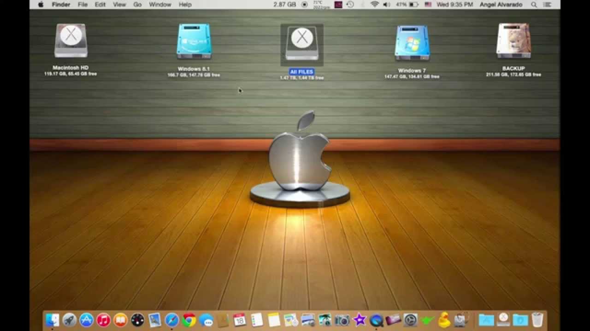Select the Windows 8.1 drive icon
Viewport: 590px width, 331px height.
pyautogui.click(x=194, y=42)
